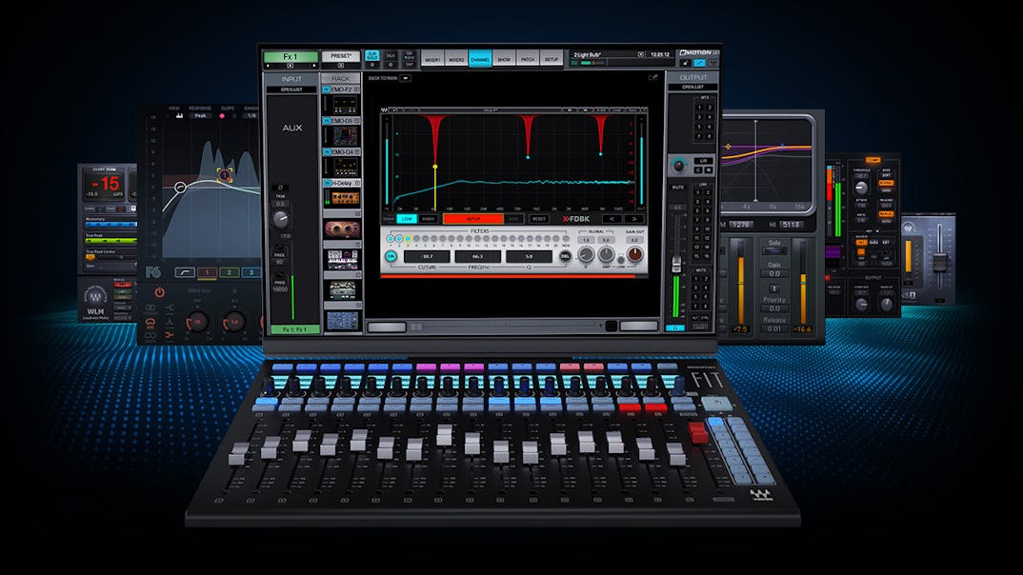Select F6 band 1 button

pos(207,272)
